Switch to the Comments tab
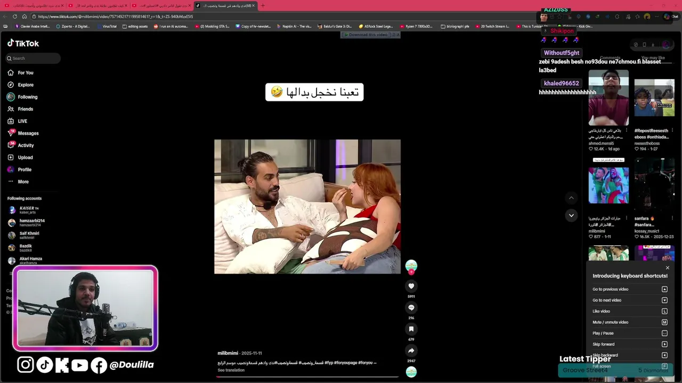 610,58
